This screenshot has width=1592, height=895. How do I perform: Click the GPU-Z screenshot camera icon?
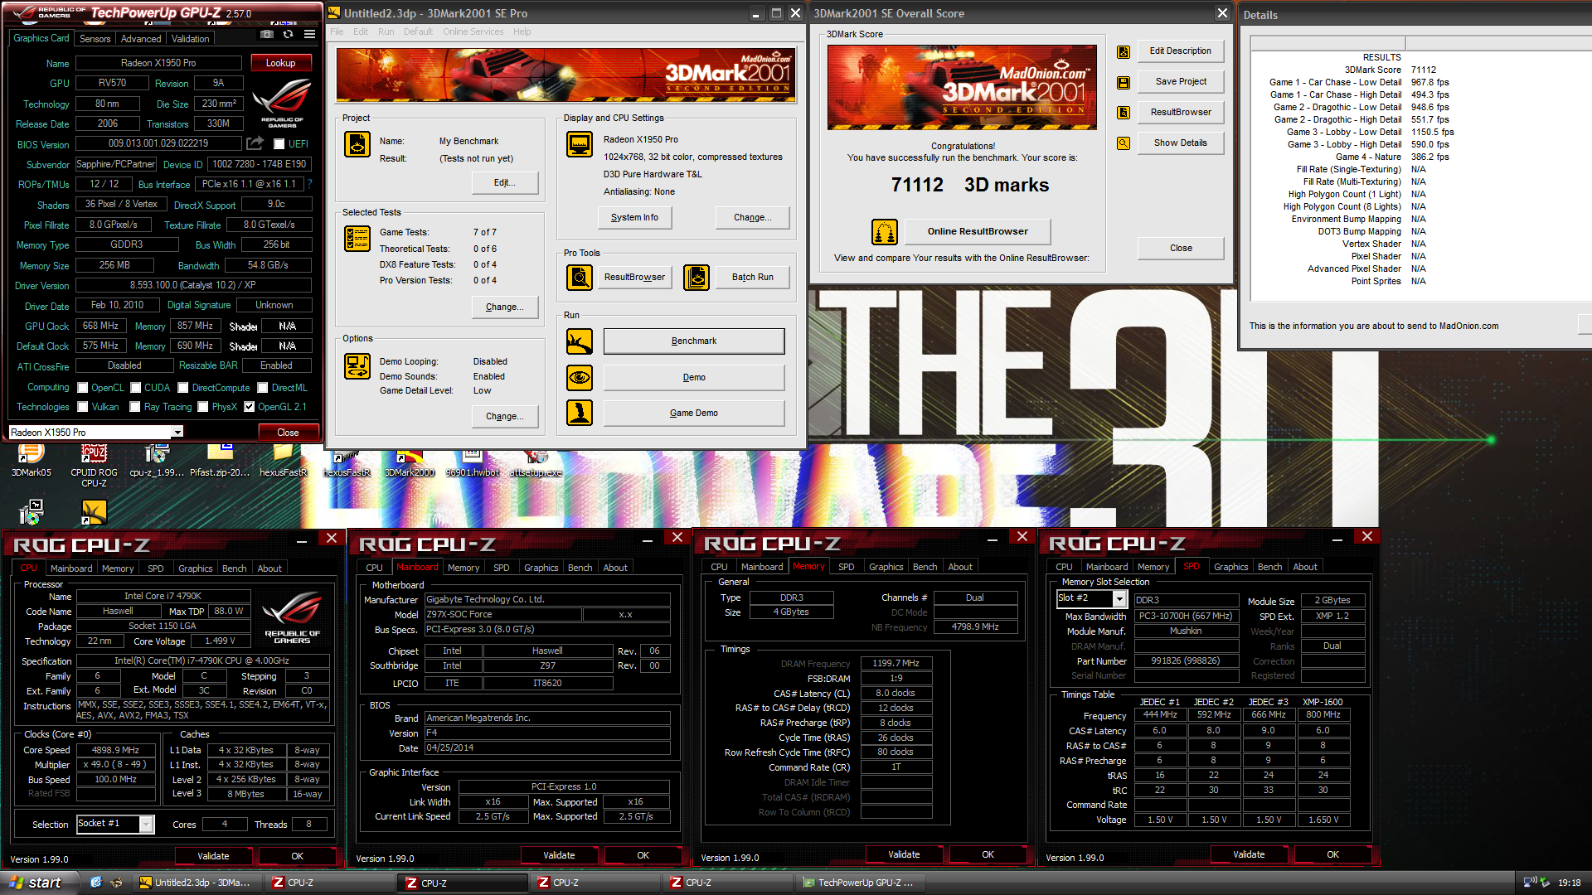point(267,35)
